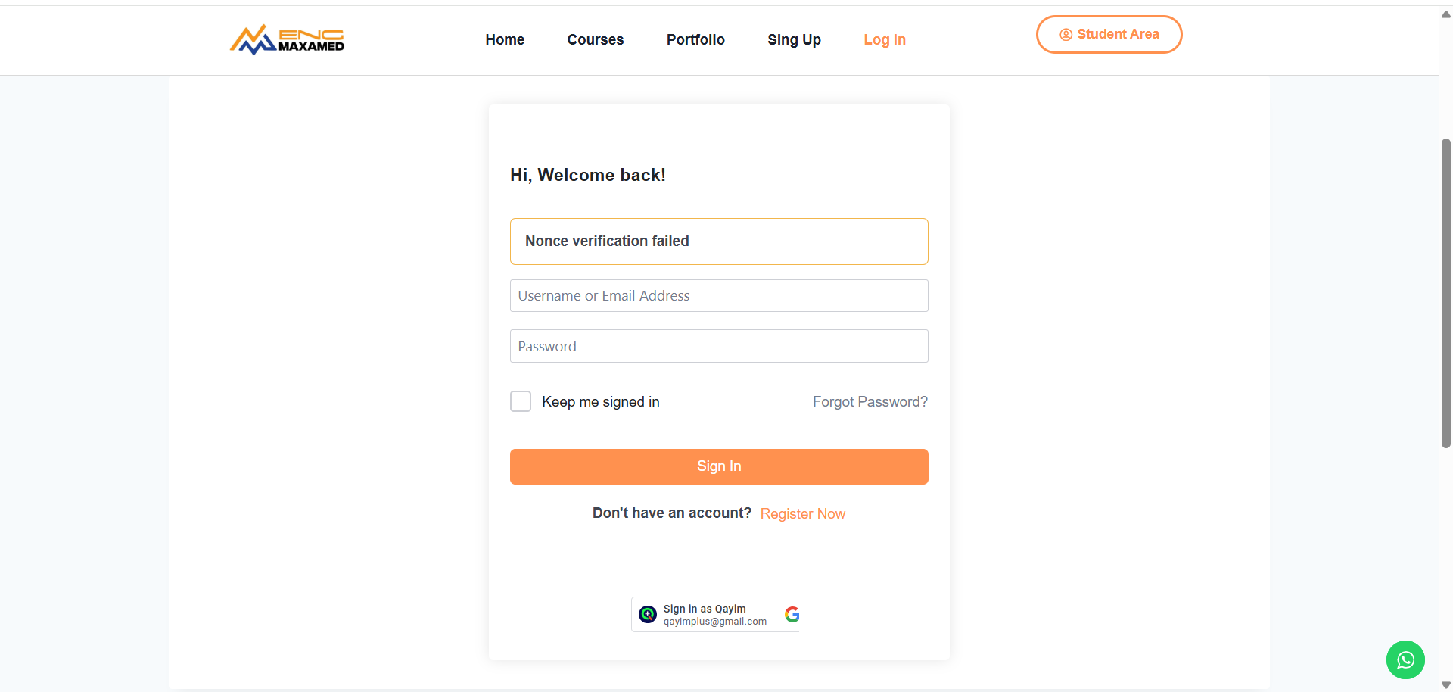This screenshot has width=1453, height=692.
Task: Open the Courses menu item
Action: click(596, 39)
